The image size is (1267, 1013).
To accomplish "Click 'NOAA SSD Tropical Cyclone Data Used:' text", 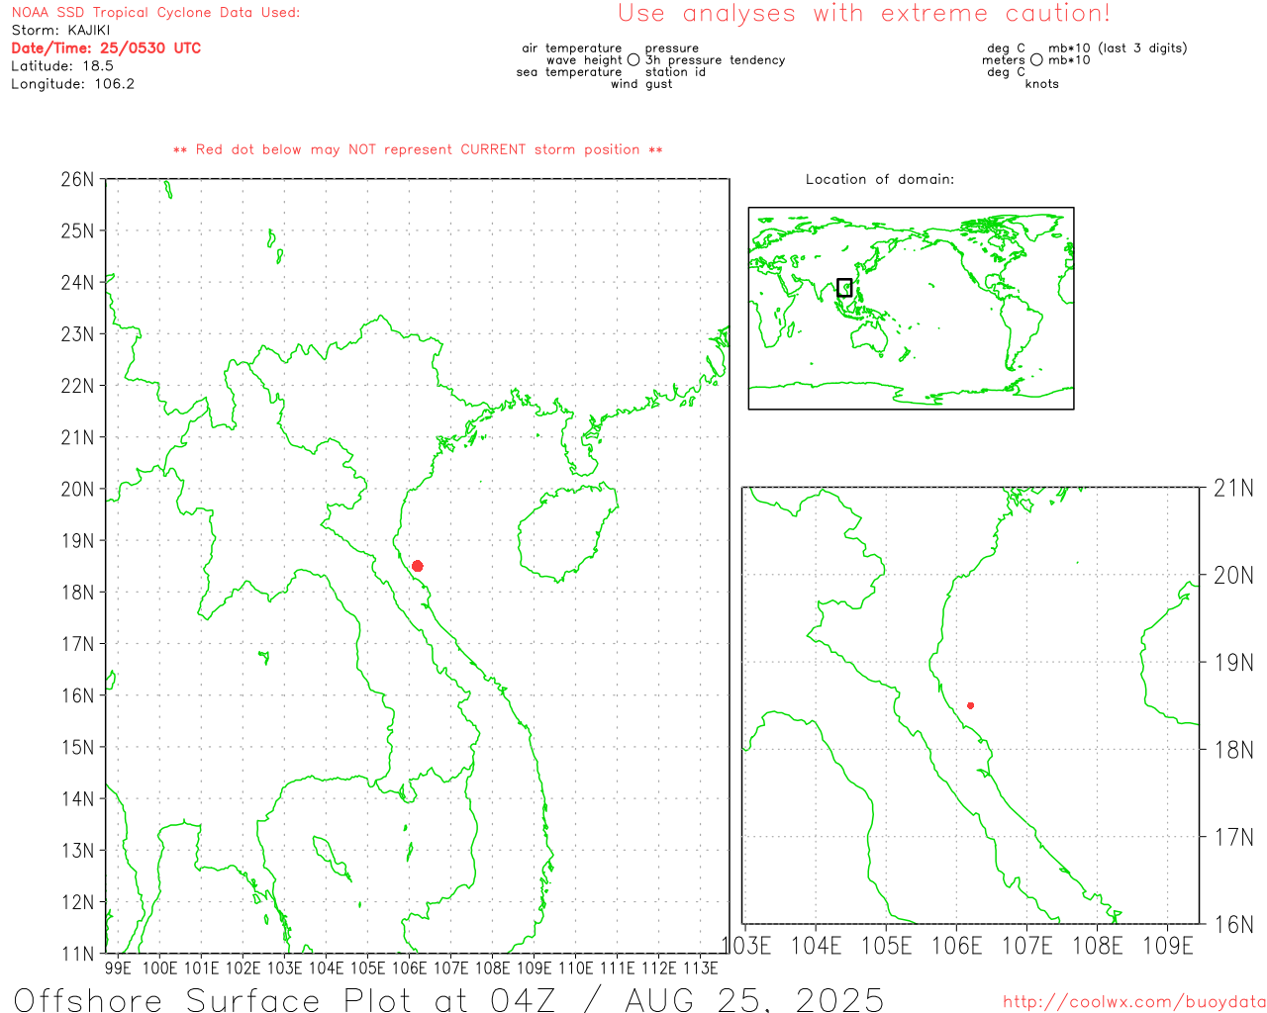I will 155,13.
